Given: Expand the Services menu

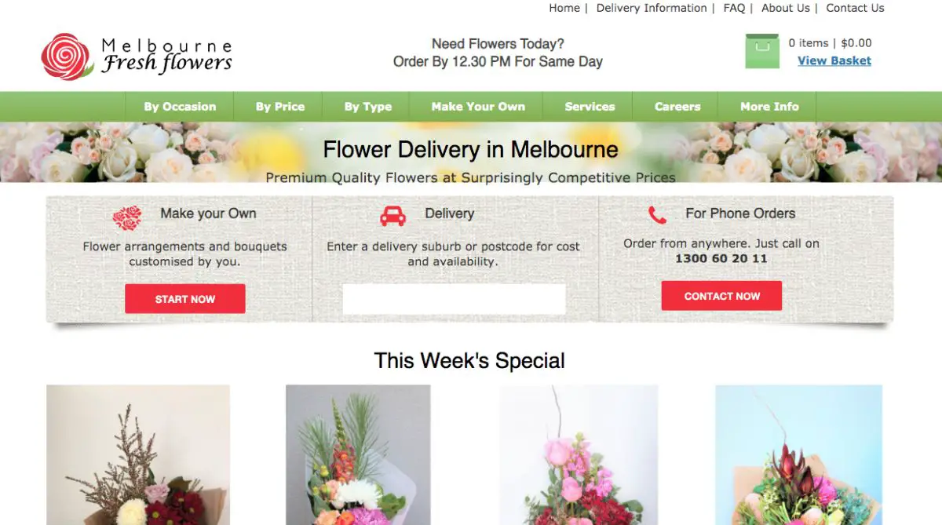Looking at the screenshot, I should click(590, 107).
